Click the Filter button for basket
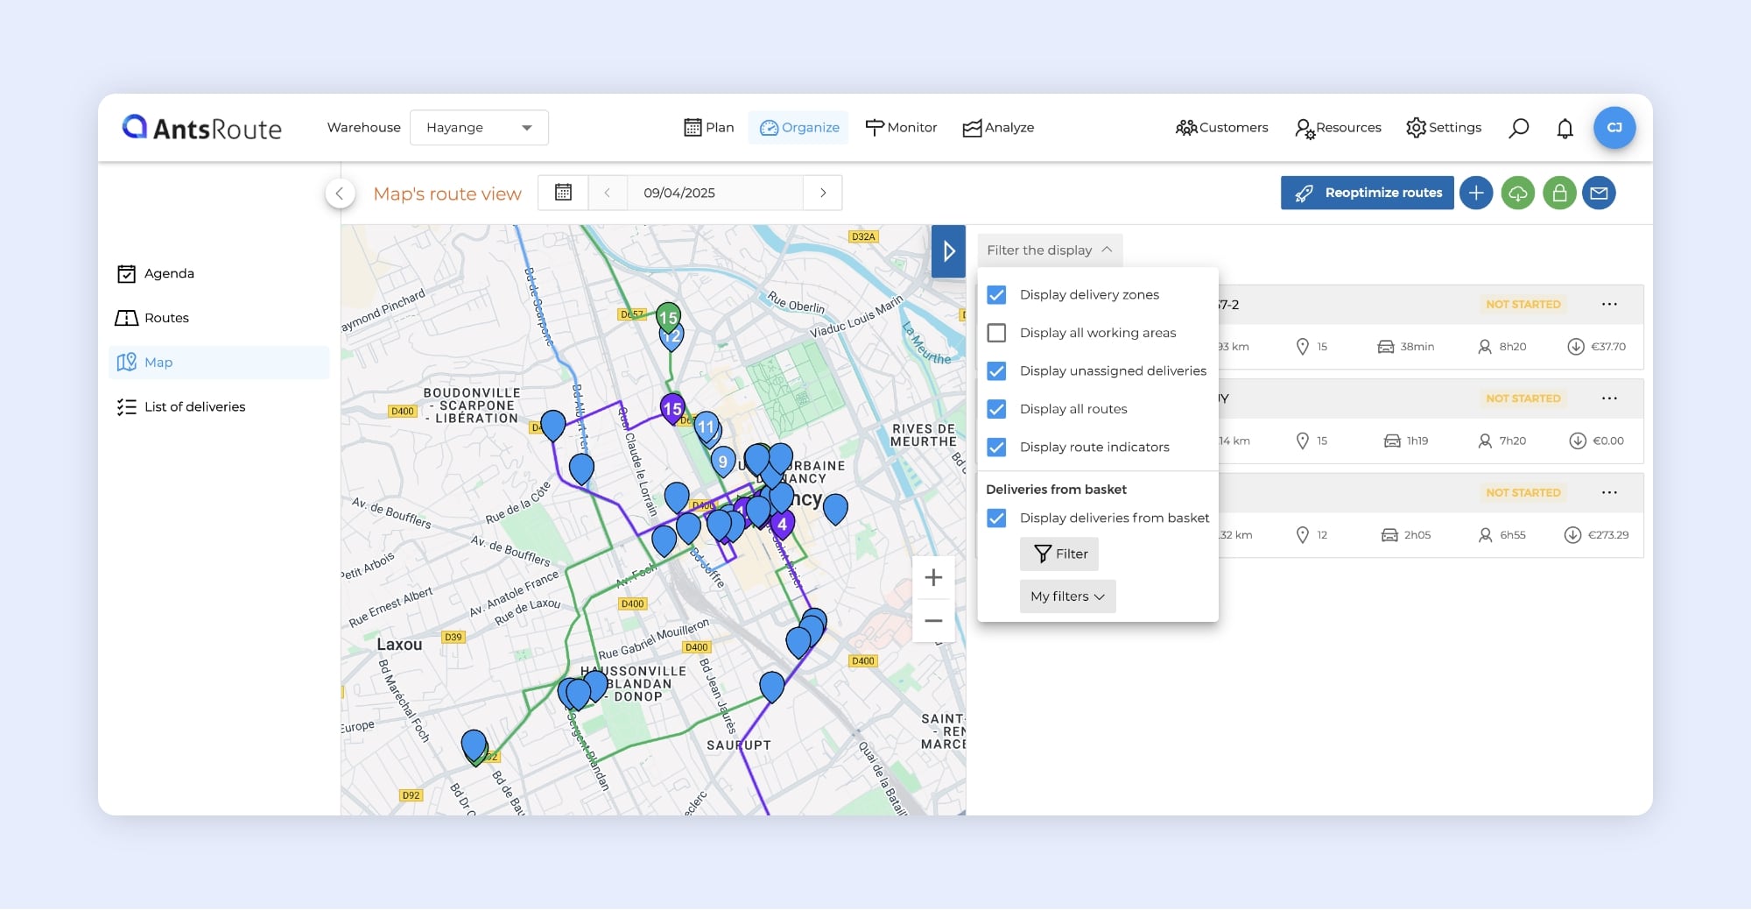Viewport: 1751px width, 910px height. point(1059,554)
